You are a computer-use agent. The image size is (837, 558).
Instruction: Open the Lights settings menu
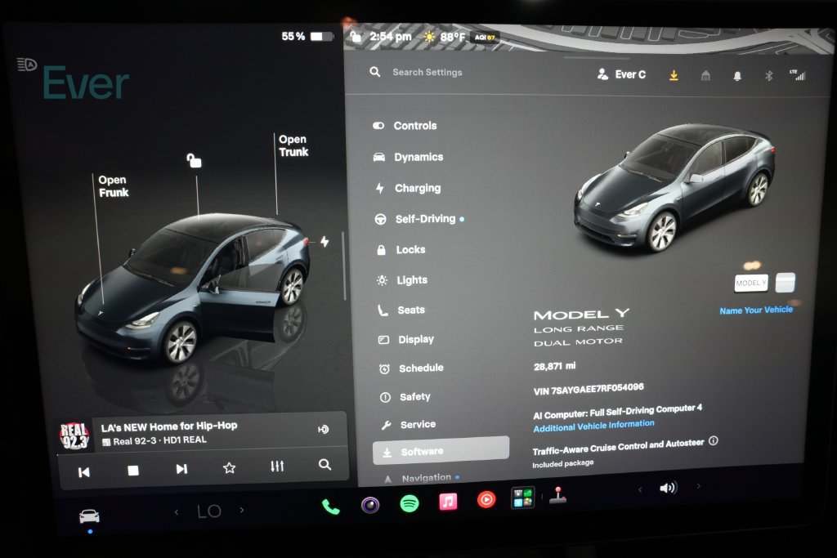(402, 280)
